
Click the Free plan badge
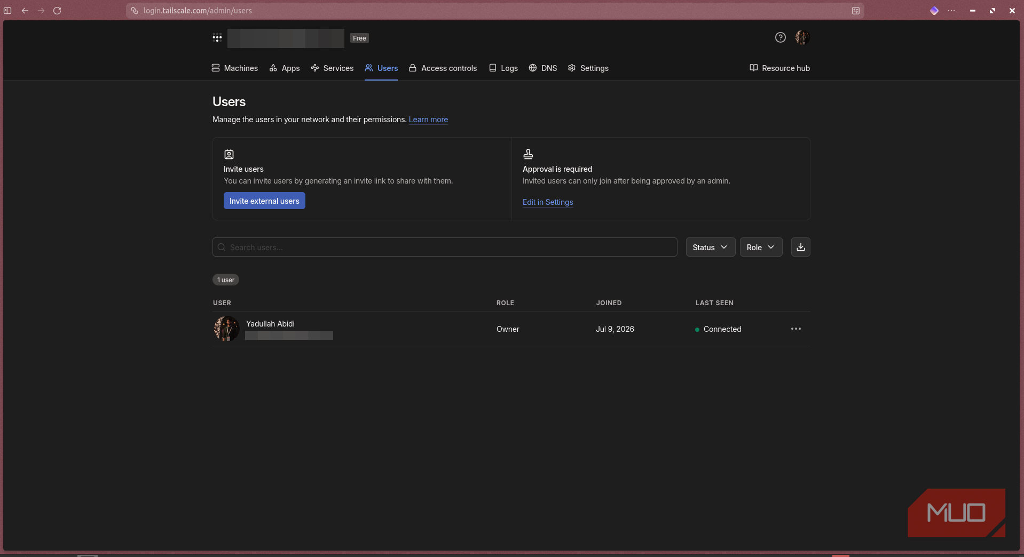[359, 38]
